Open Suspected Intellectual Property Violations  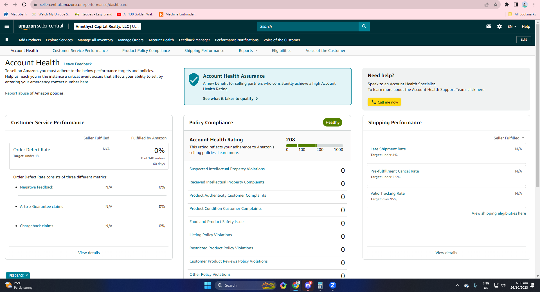(227, 169)
